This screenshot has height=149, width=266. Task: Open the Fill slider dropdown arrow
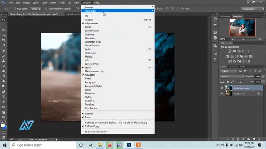click(x=263, y=82)
